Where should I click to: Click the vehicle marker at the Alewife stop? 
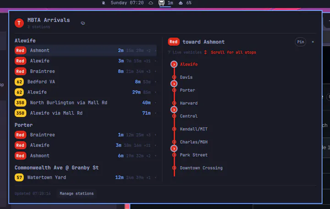point(174,64)
